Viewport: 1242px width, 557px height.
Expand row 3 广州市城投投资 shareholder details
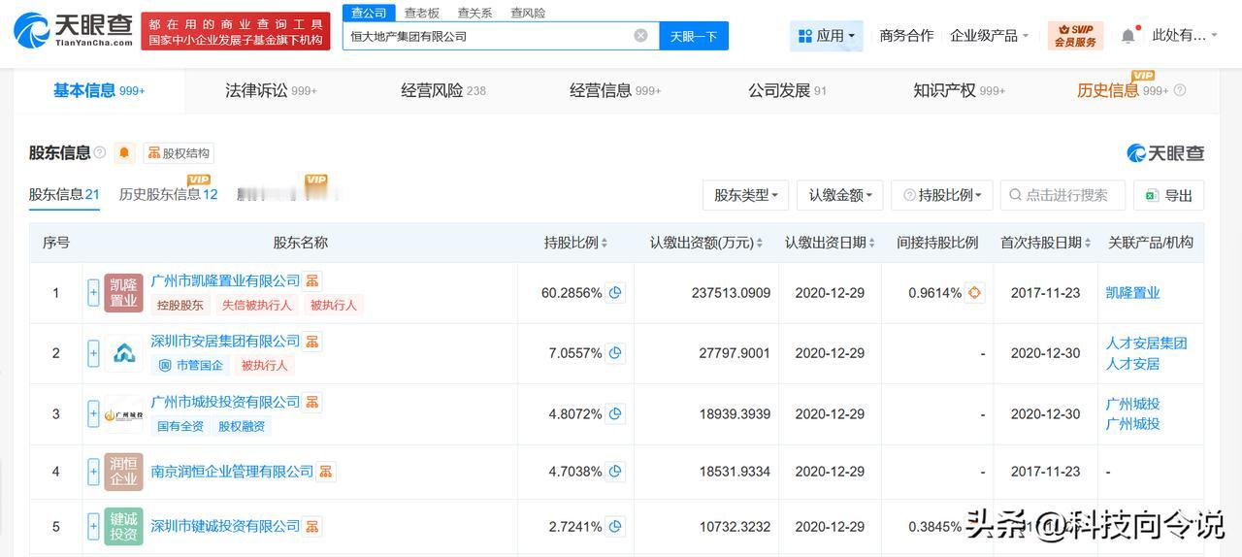click(x=93, y=414)
